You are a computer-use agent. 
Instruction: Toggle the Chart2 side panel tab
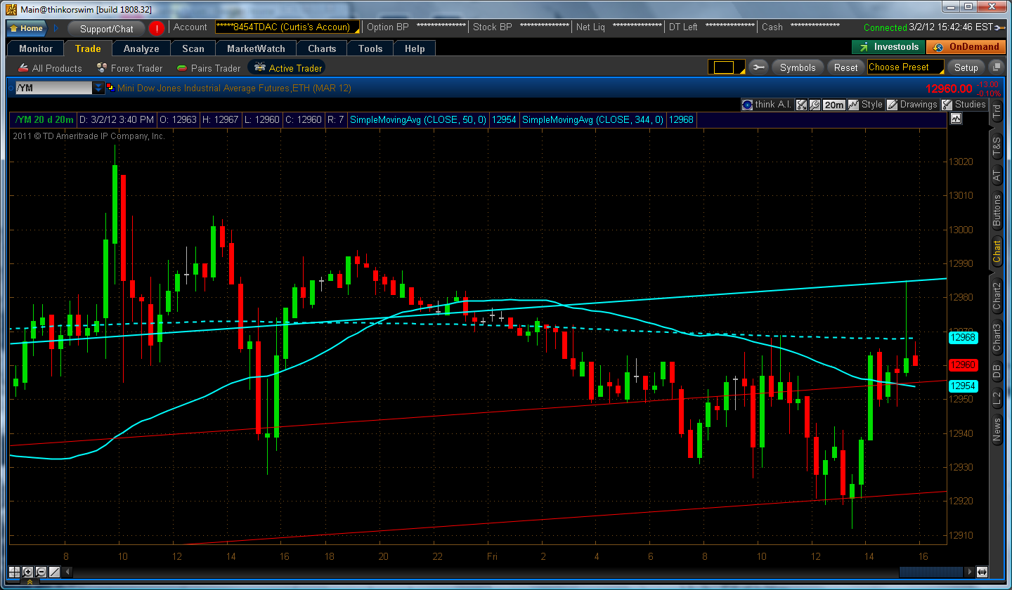997,296
